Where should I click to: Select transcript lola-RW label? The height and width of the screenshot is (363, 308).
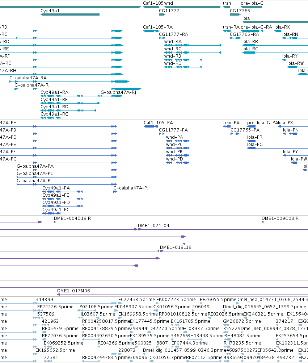tap(295, 63)
